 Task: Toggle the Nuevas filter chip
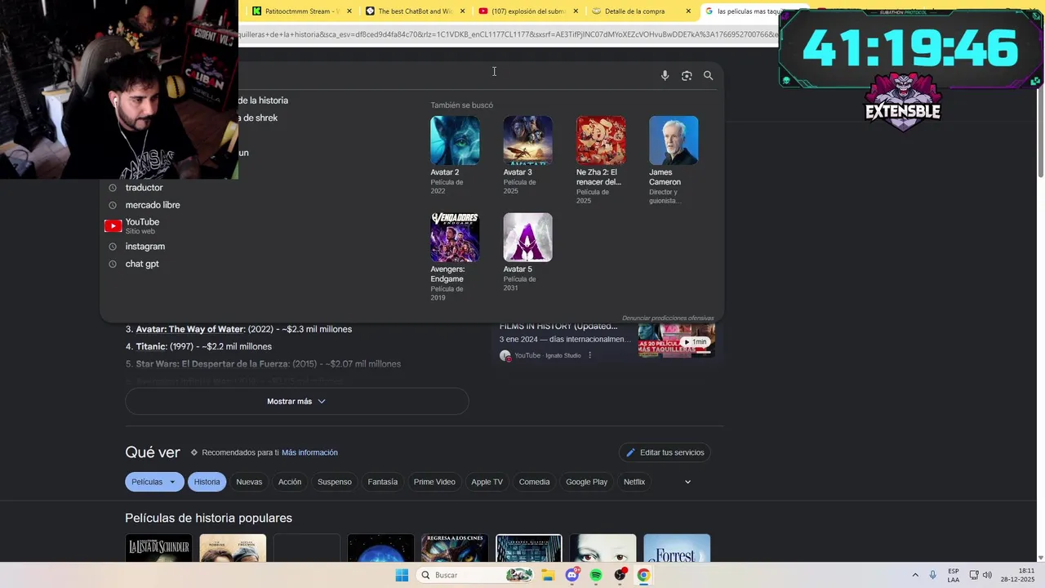[x=249, y=482]
